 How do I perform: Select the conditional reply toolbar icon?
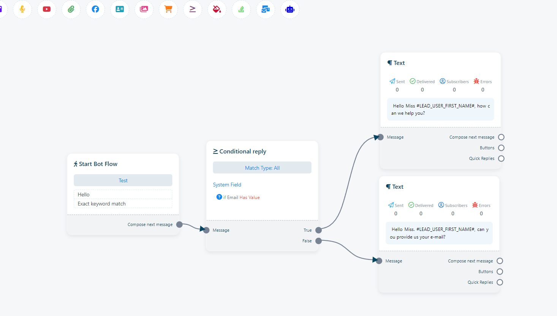pos(193,9)
